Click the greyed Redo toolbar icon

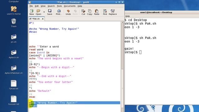coord(75,12)
